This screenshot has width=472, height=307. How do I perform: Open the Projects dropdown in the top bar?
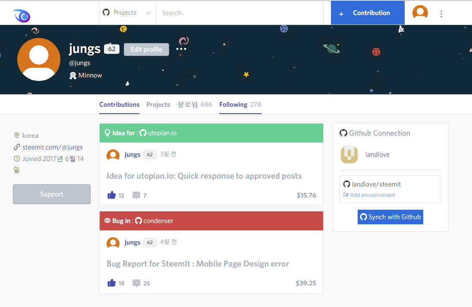(127, 12)
